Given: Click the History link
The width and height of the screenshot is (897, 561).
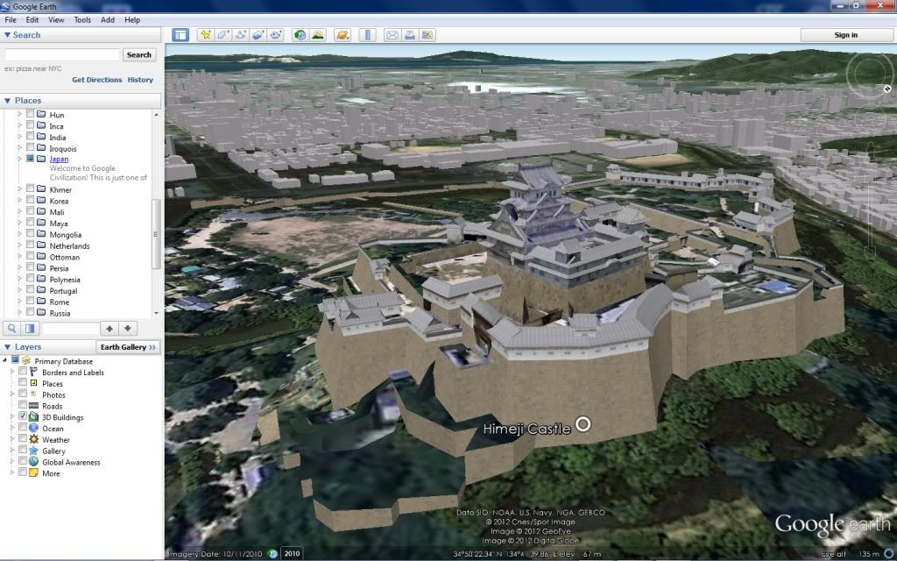Looking at the screenshot, I should coord(140,80).
